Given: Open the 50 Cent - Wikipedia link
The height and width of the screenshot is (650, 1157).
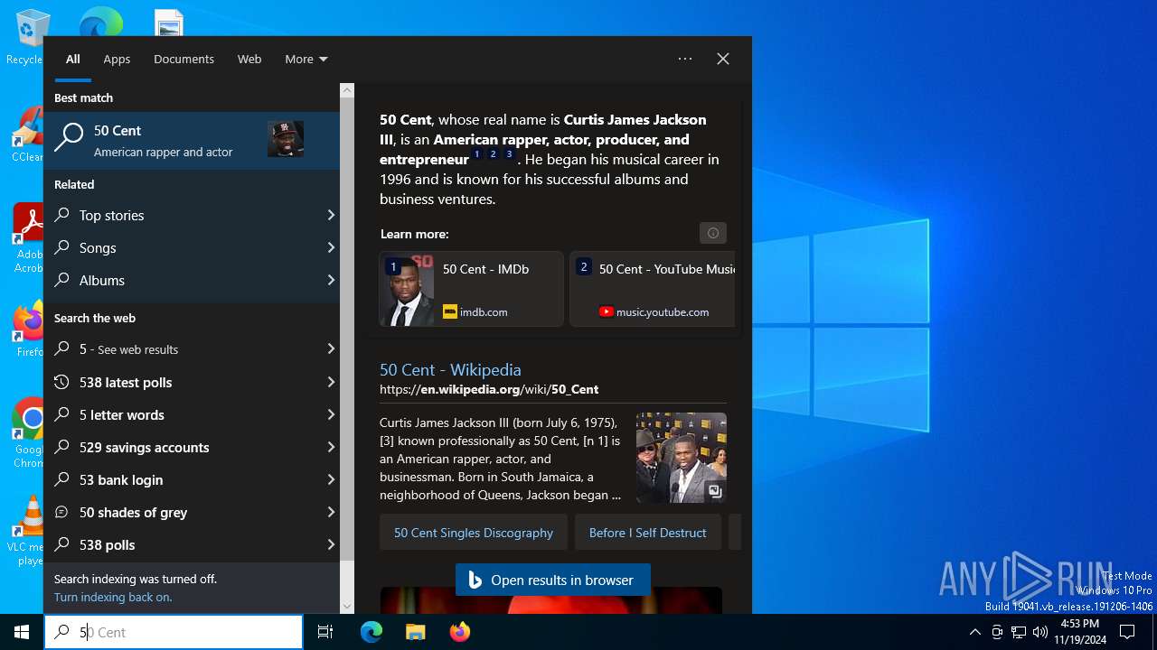Looking at the screenshot, I should (450, 369).
